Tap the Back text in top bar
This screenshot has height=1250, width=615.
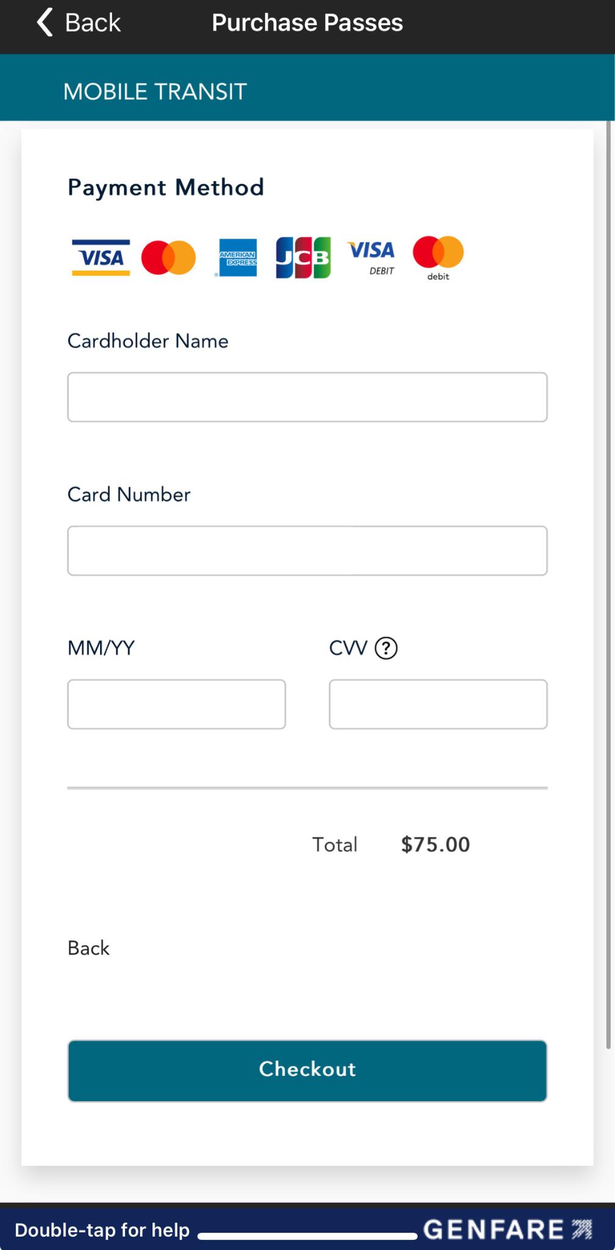pos(93,23)
